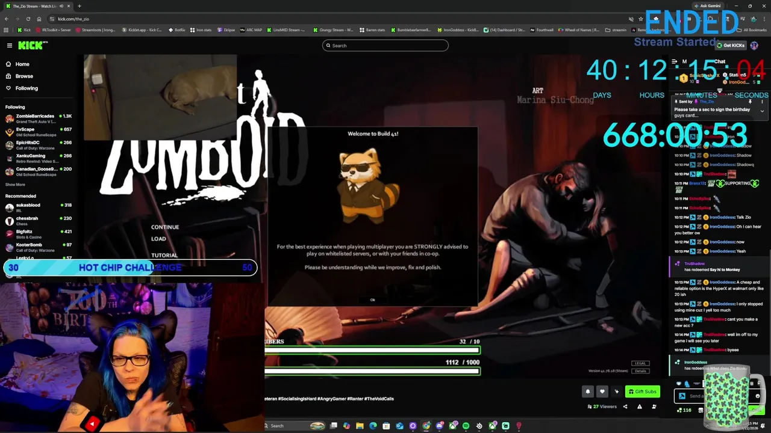The width and height of the screenshot is (771, 433).
Task: Click OK in Build 41 welcome dialog
Action: (x=372, y=299)
